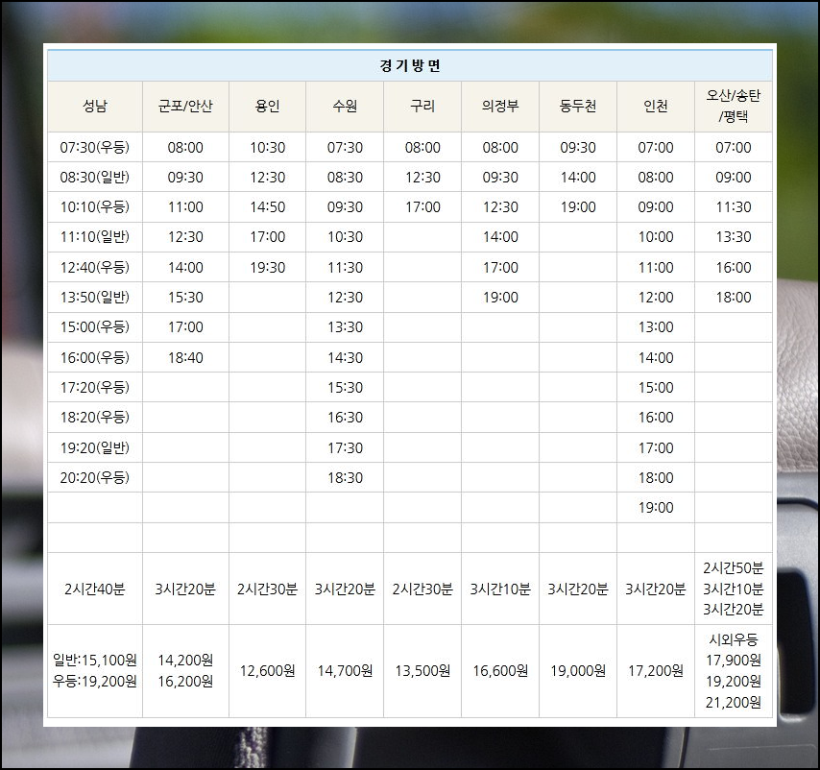This screenshot has height=770, width=820.
Task: Click '09:30' in the 동두천 column
Action: 578,147
